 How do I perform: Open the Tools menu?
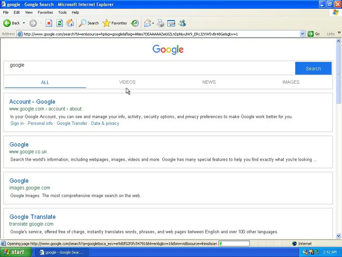pyautogui.click(x=62, y=12)
